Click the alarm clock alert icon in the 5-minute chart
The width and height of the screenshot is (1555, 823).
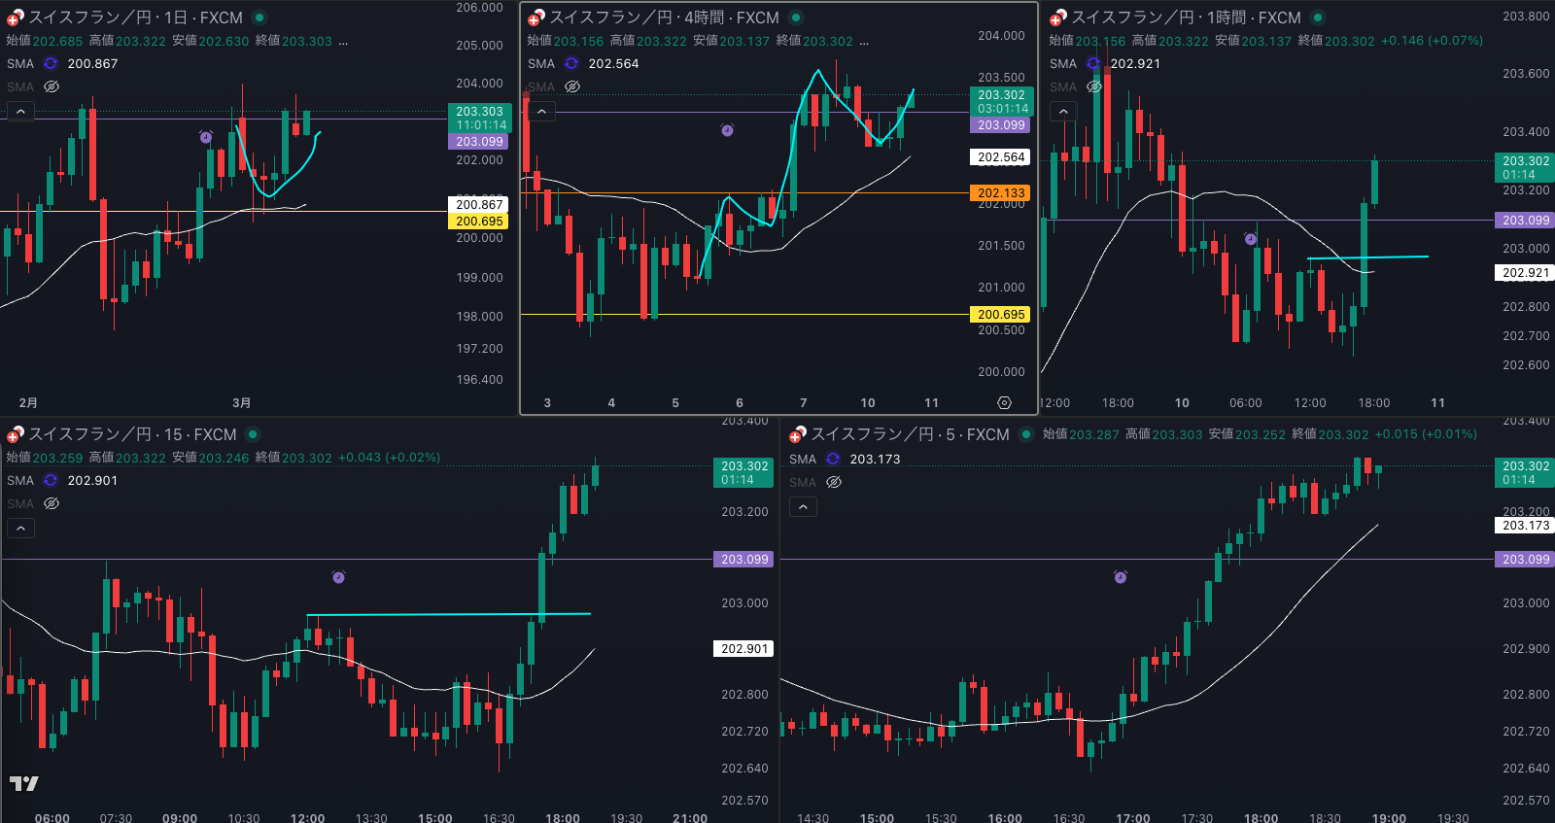point(1120,577)
